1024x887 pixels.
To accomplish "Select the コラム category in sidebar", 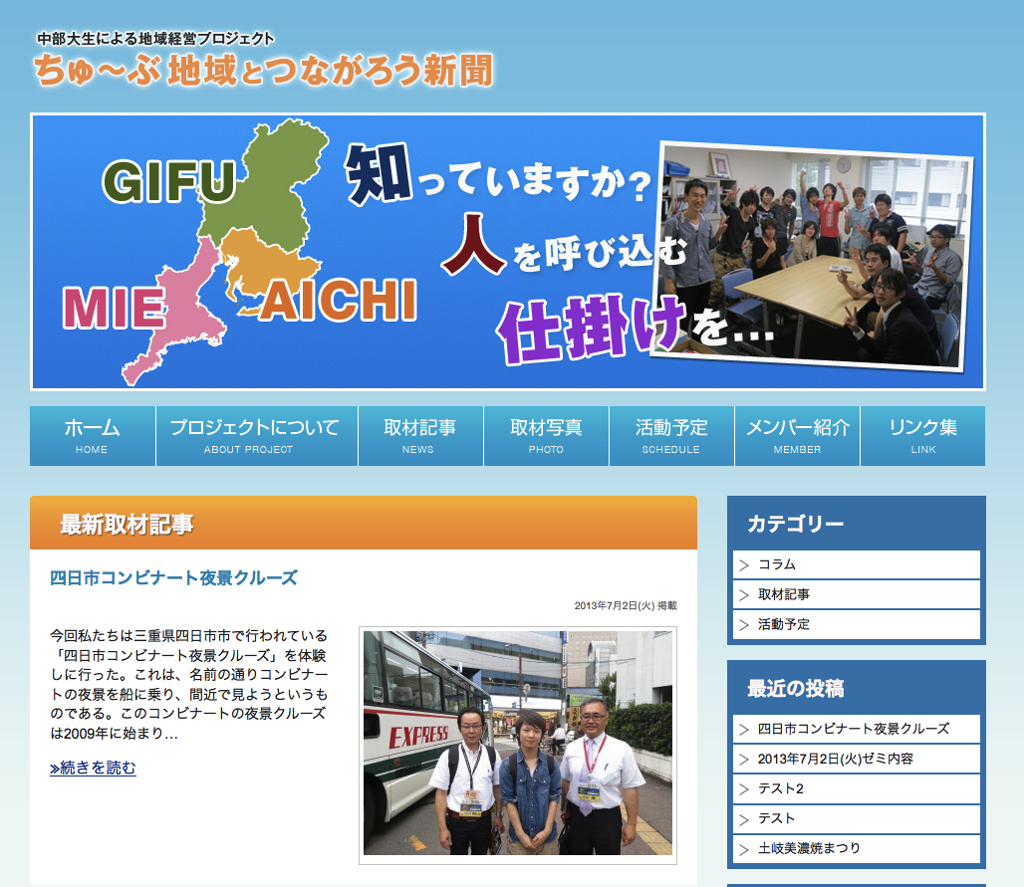I will click(777, 564).
